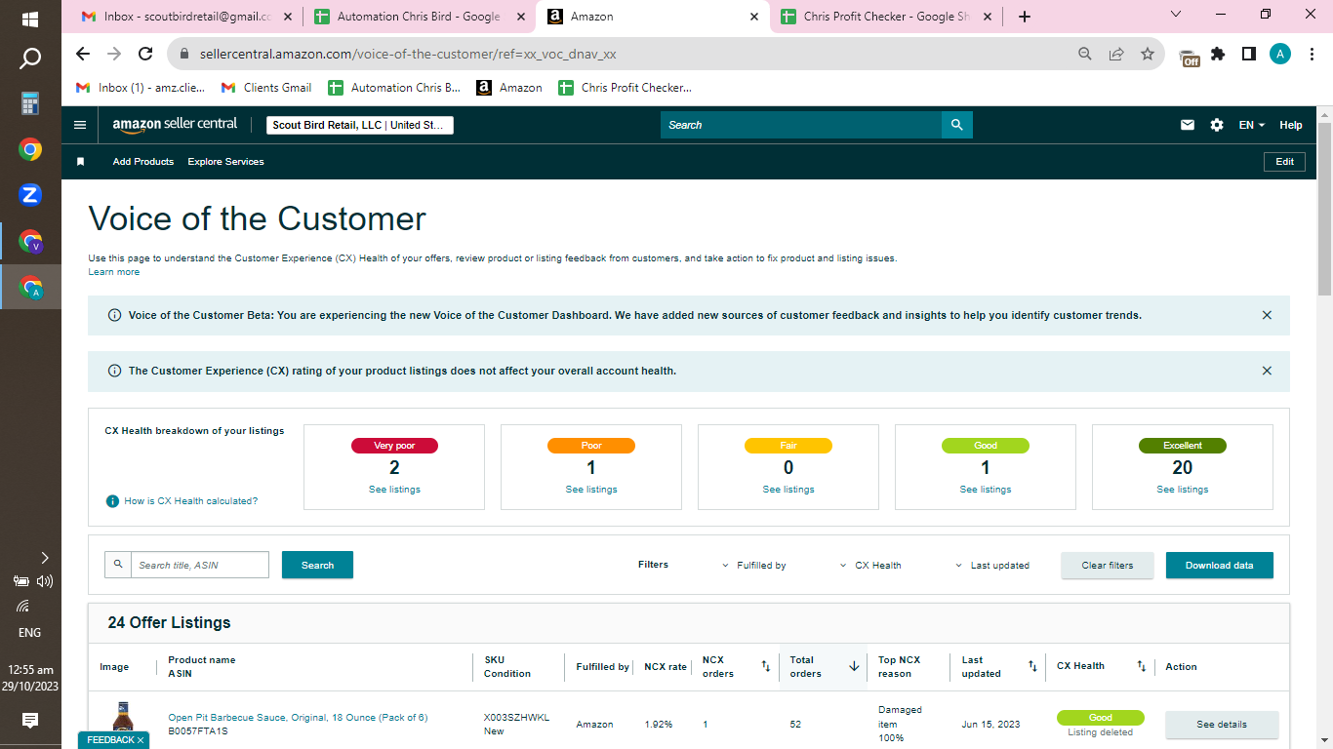Open the Windows Start menu
Viewport: 1333px width, 749px height.
coord(30,19)
